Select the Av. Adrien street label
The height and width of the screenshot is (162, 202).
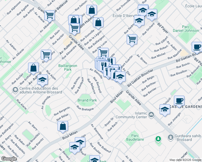(11, 45)
